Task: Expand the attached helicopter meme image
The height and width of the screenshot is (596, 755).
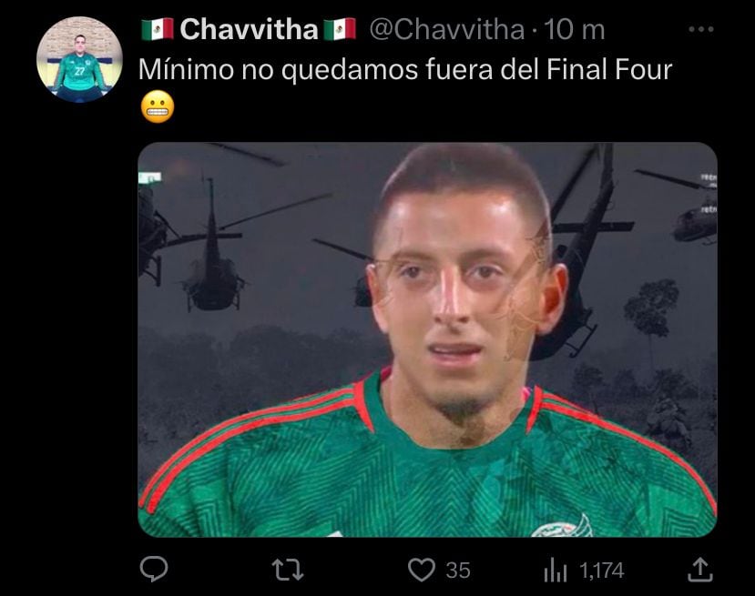Action: pos(427,339)
